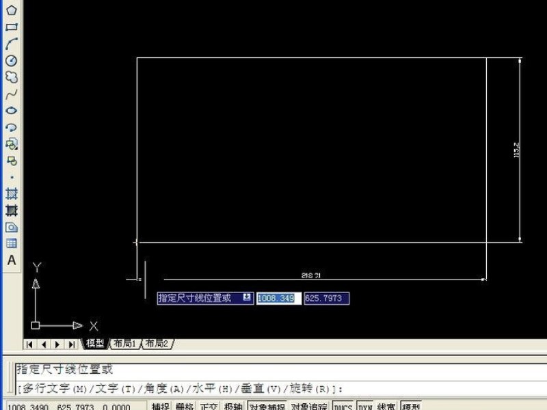Toggle 对象捕捉 object snap in status bar
Screen dimensions: 547x410
click(x=267, y=406)
